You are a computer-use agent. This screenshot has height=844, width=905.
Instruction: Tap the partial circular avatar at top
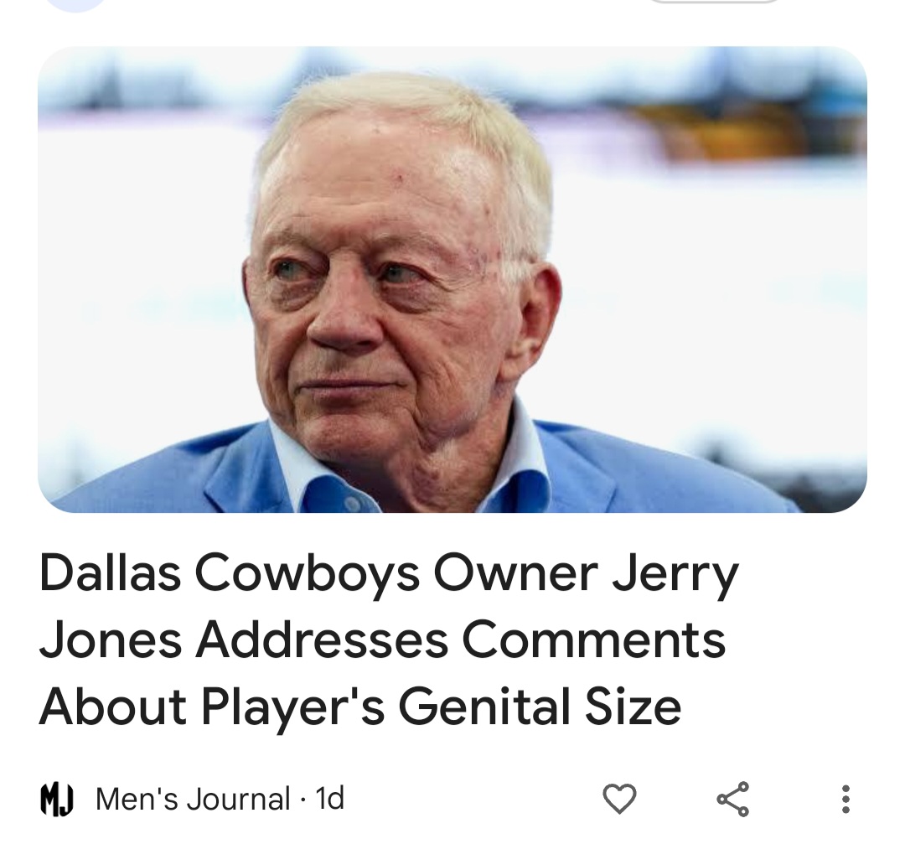point(75,5)
